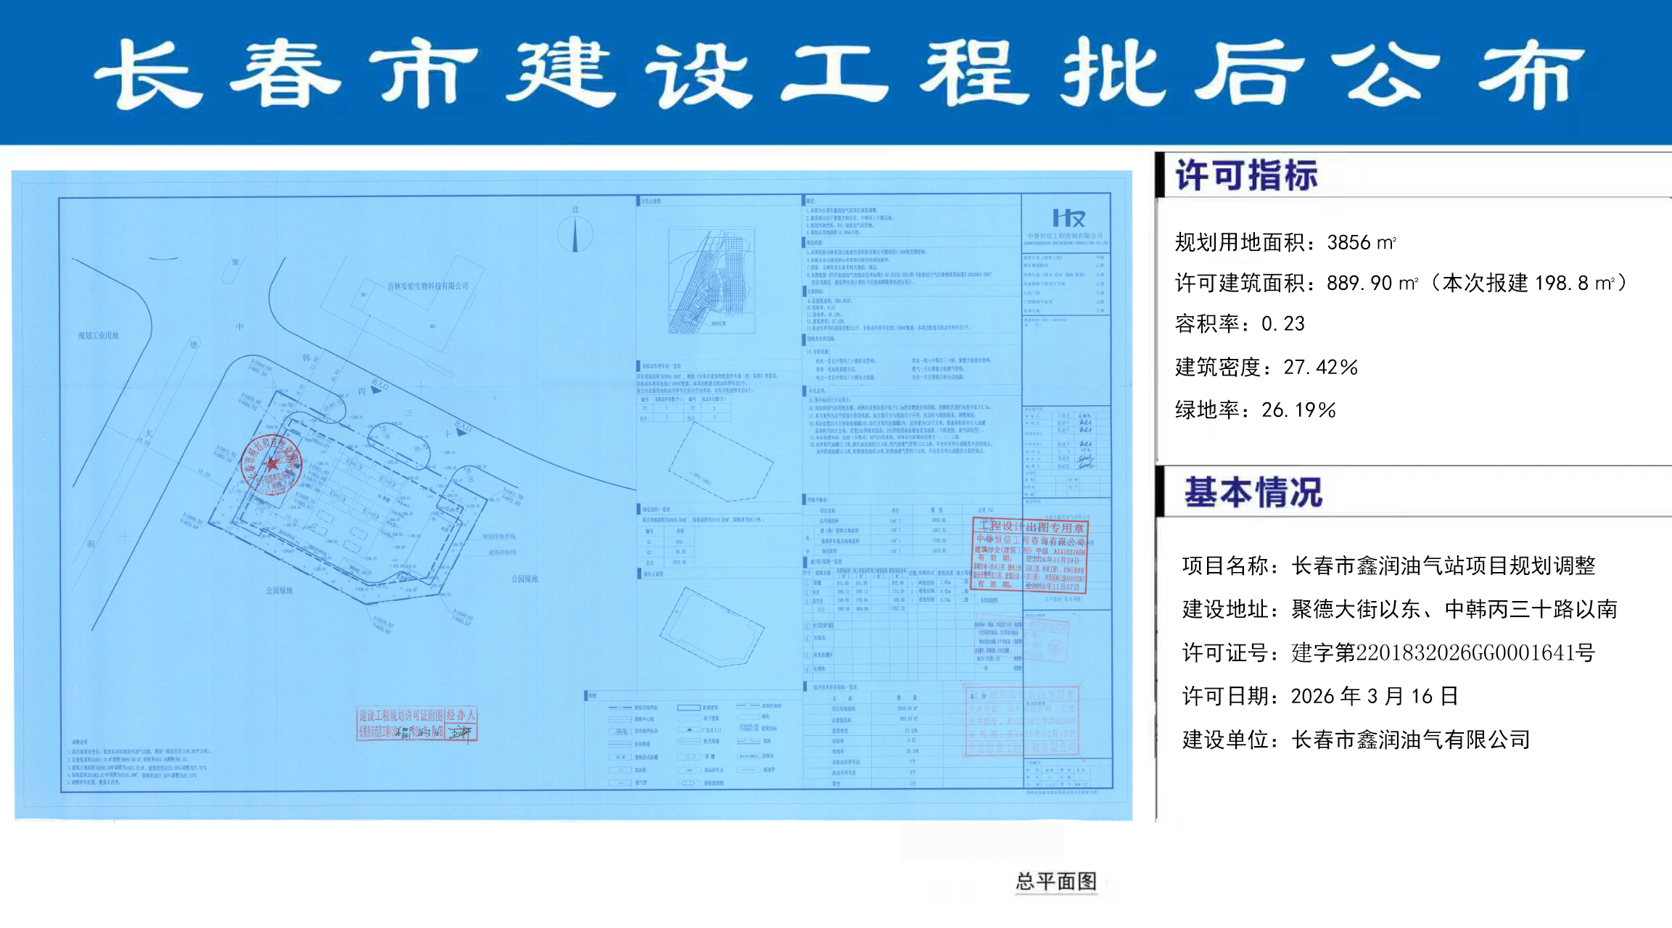Click the lower parcel outline diagram

tap(710, 627)
